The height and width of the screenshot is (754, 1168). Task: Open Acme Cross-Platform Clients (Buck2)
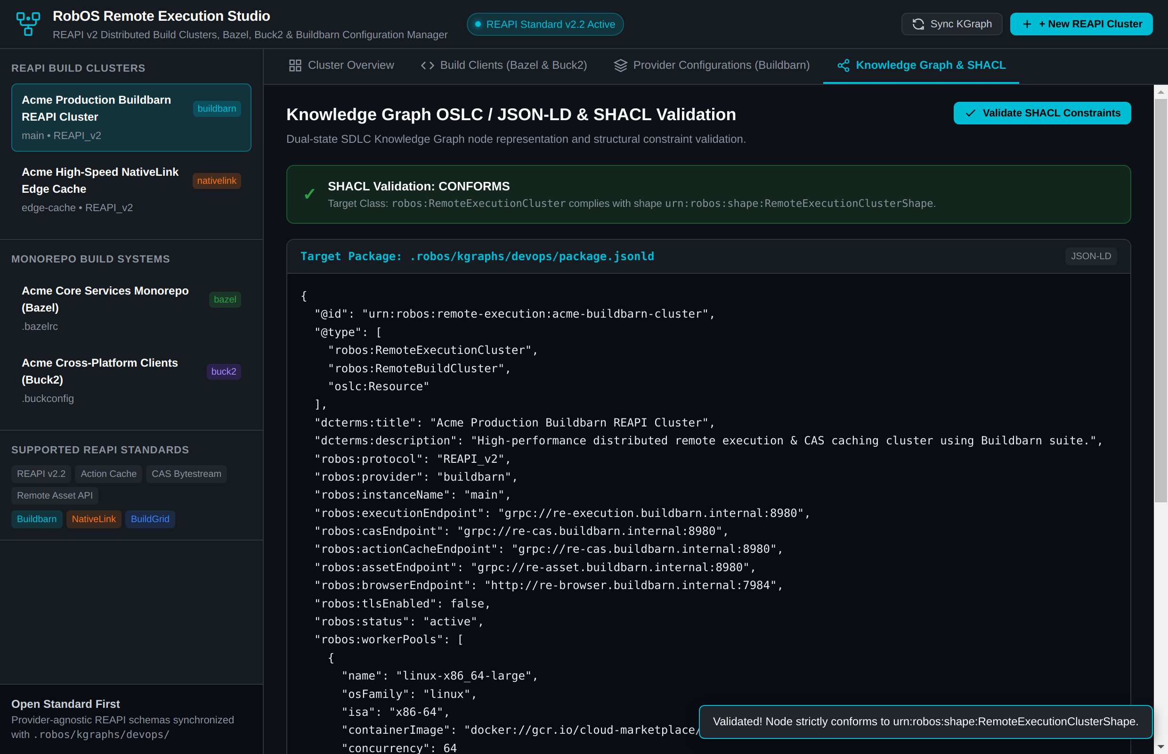pyautogui.click(x=131, y=380)
